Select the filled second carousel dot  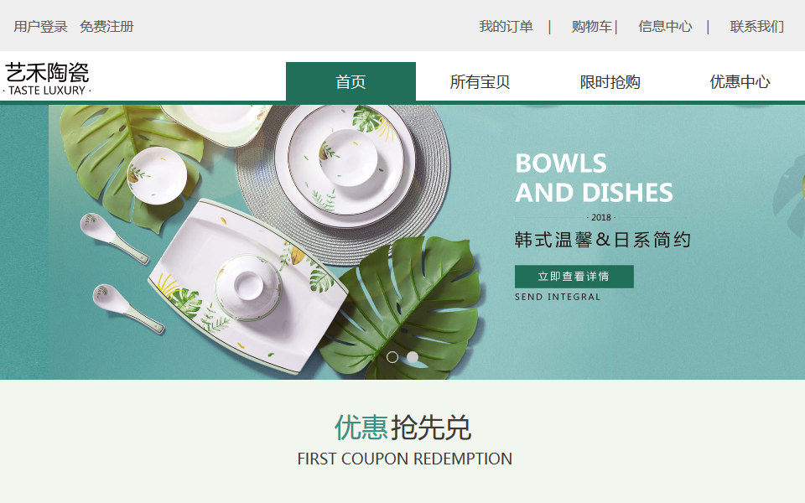click(413, 357)
